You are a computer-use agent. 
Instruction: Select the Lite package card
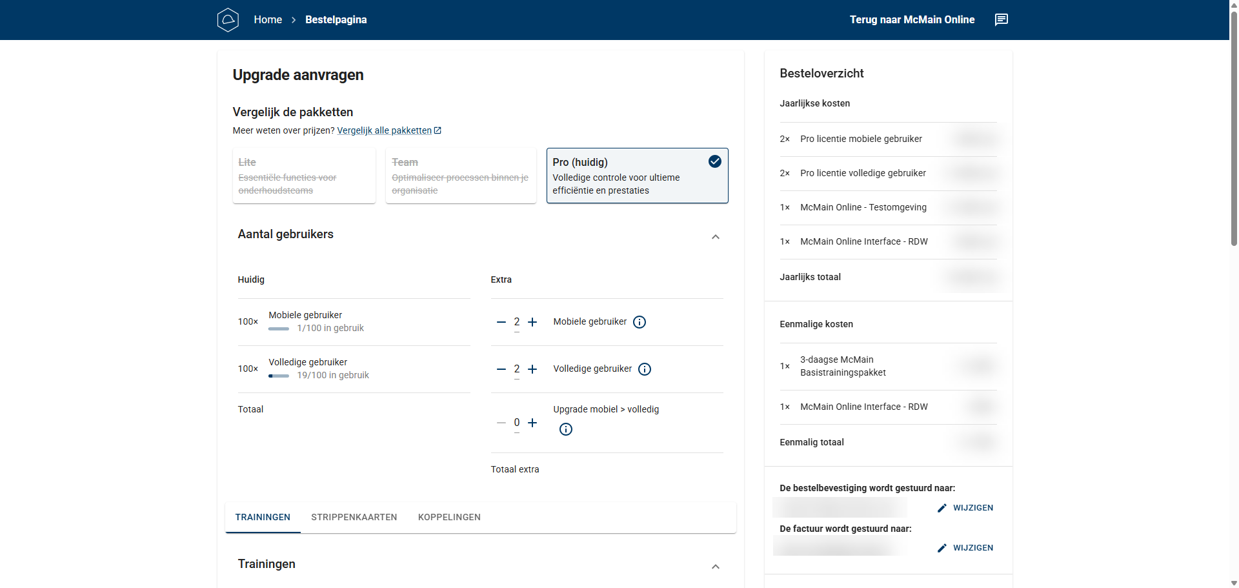point(304,176)
